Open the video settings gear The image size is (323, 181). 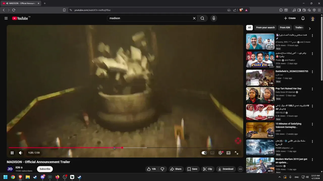pyautogui.click(x=221, y=153)
